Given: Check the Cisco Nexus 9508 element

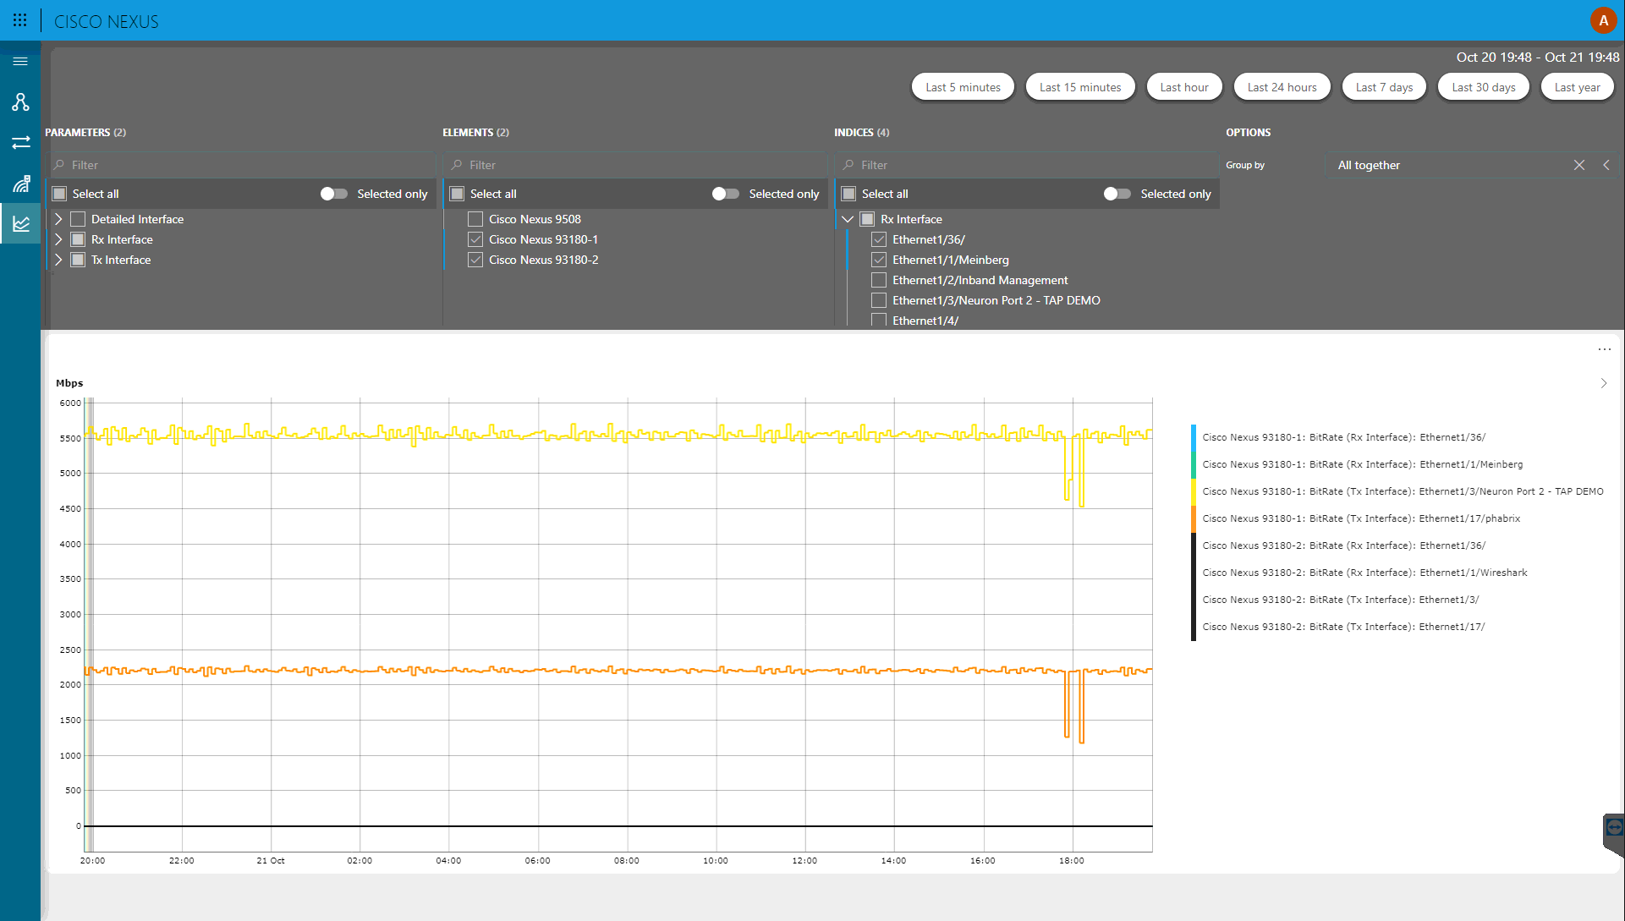Looking at the screenshot, I should (x=475, y=219).
